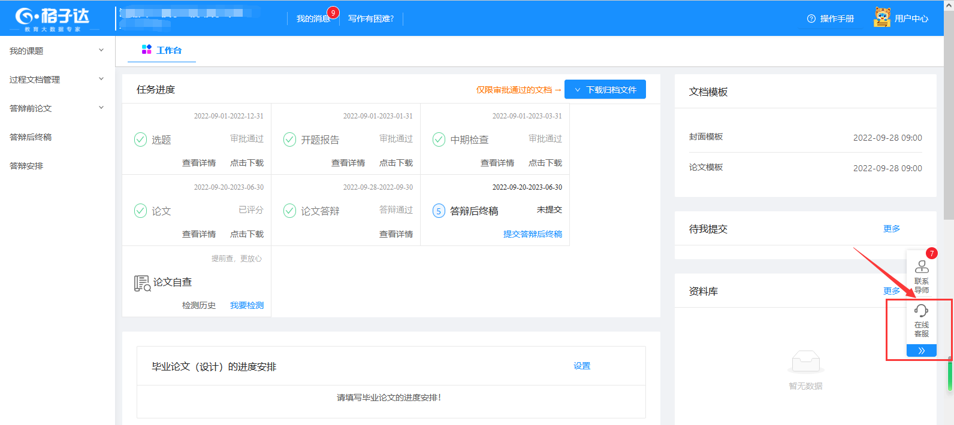Image resolution: width=954 pixels, height=425 pixels.
Task: Click 我要检测 link under 论文自查
Action: pyautogui.click(x=246, y=305)
